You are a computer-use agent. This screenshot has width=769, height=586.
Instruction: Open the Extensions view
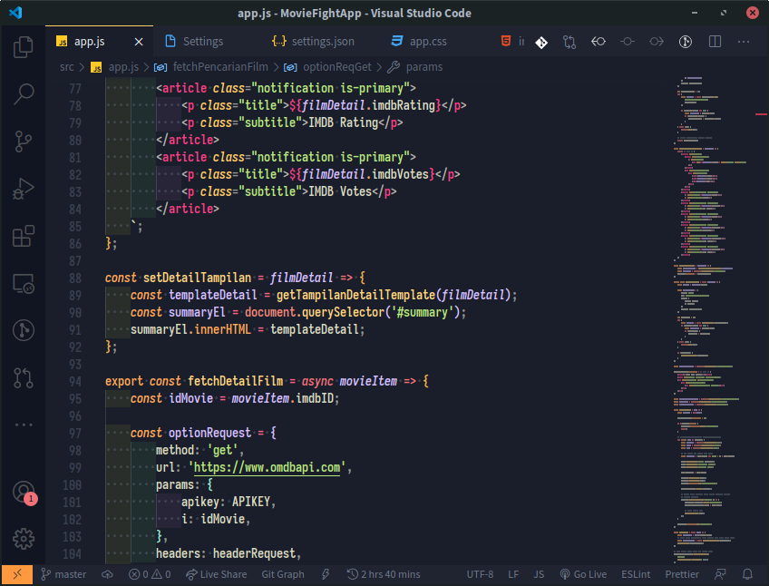(x=23, y=236)
